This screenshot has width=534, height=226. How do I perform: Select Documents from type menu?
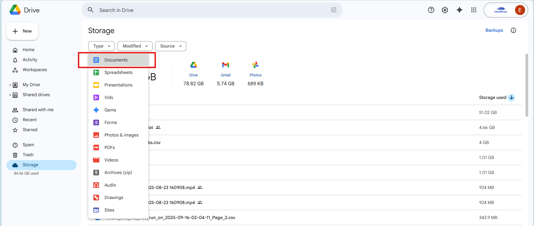(x=118, y=60)
